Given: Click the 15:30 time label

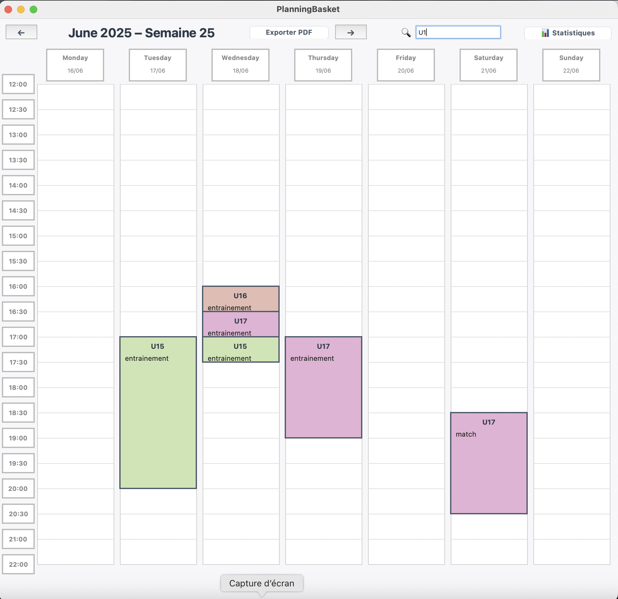Looking at the screenshot, I should [18, 261].
